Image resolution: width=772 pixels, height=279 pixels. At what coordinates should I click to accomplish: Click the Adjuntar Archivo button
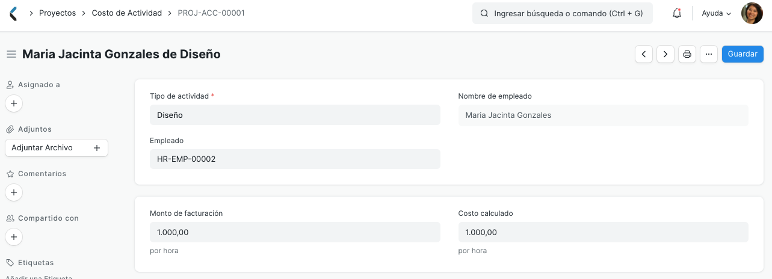57,148
